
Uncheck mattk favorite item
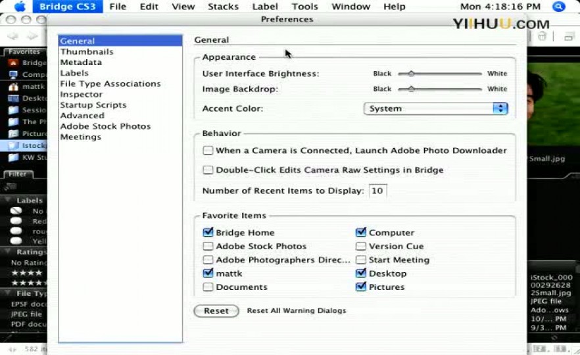208,273
